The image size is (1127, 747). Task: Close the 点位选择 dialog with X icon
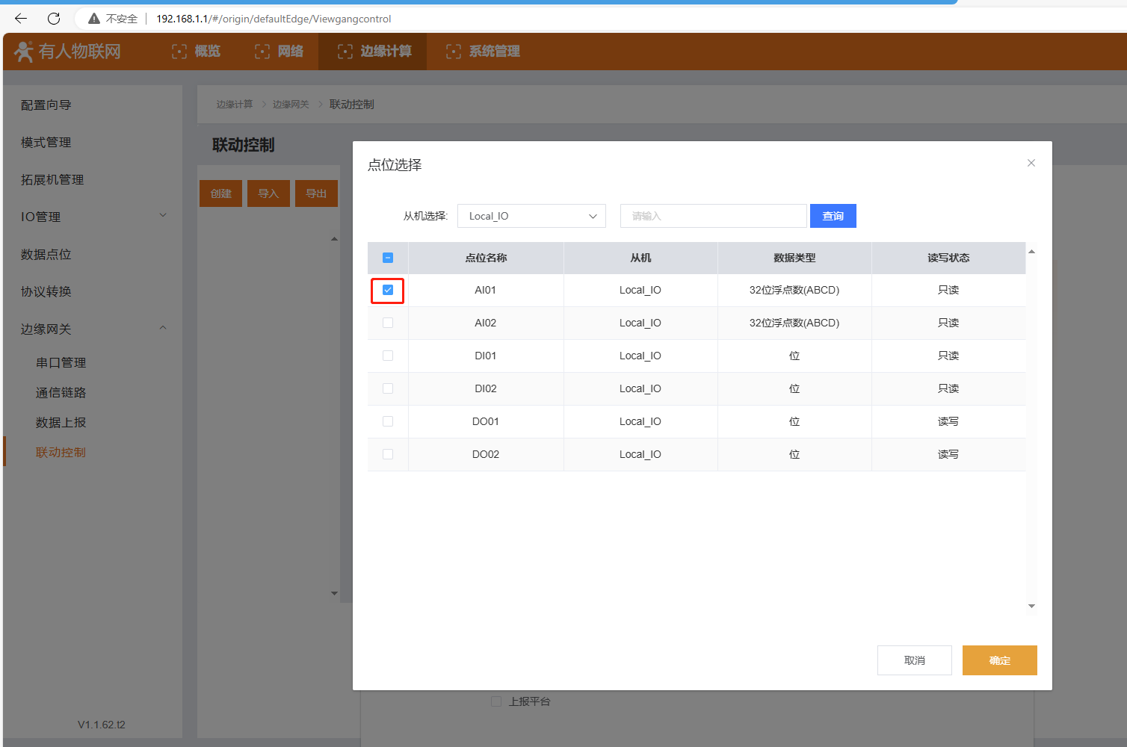1031,163
